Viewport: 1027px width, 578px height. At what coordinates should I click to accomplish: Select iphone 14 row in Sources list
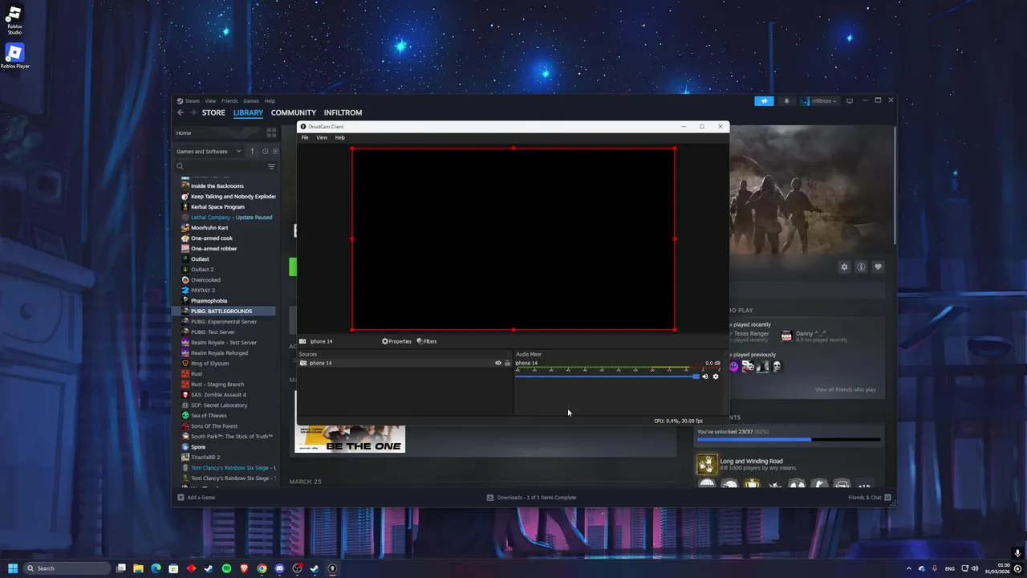[x=405, y=363]
